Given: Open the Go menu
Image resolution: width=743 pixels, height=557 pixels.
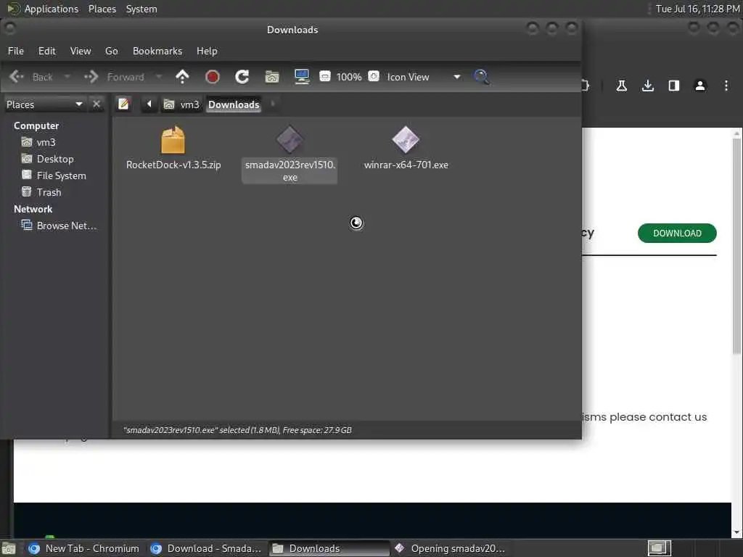Looking at the screenshot, I should pyautogui.click(x=111, y=51).
